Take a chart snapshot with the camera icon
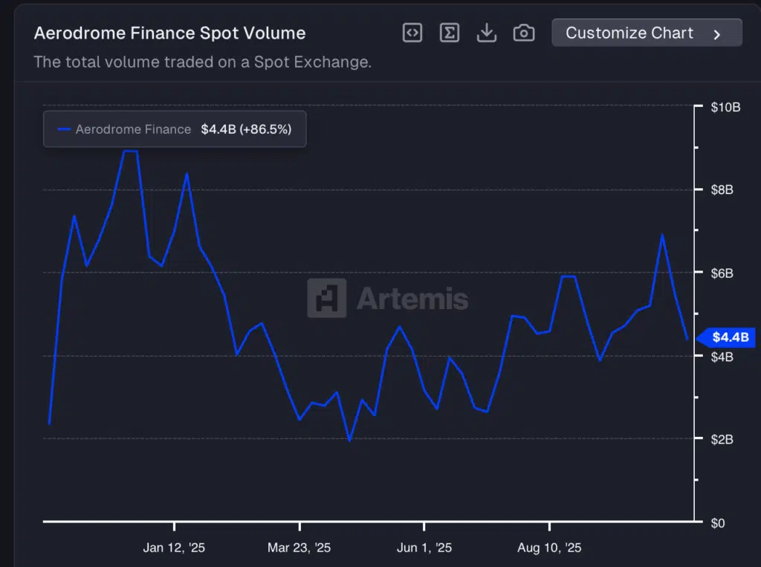Screen dimensions: 761x567 pyautogui.click(x=523, y=32)
